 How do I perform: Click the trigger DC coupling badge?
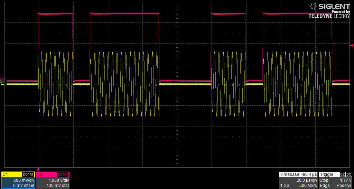coord(349,174)
